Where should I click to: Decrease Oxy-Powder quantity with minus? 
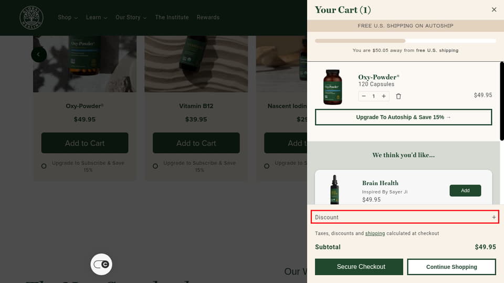tap(364, 96)
